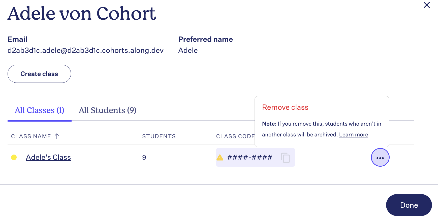
Task: Click the CLASS CODE column header
Action: pyautogui.click(x=235, y=136)
